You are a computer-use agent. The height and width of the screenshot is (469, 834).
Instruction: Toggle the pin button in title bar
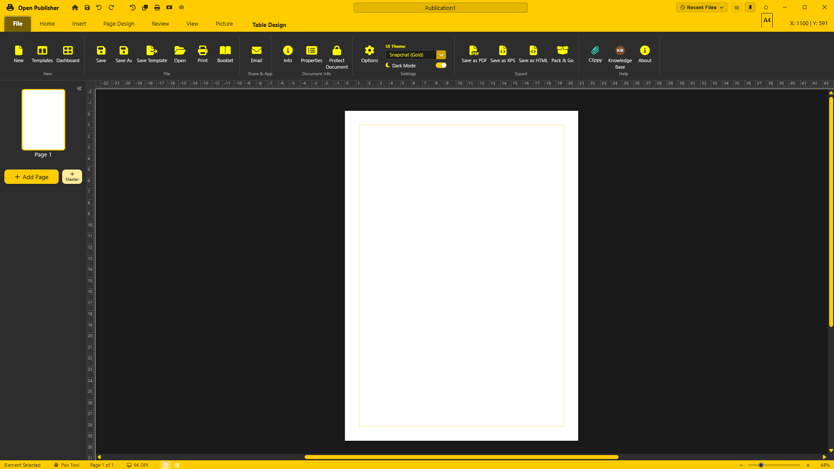[x=750, y=7]
